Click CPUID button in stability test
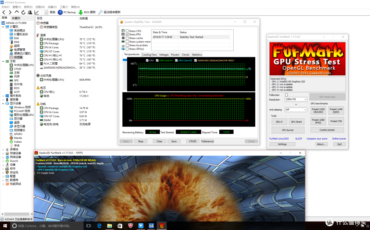Image resolution: width=370 pixels, height=230 pixels. pos(193,141)
